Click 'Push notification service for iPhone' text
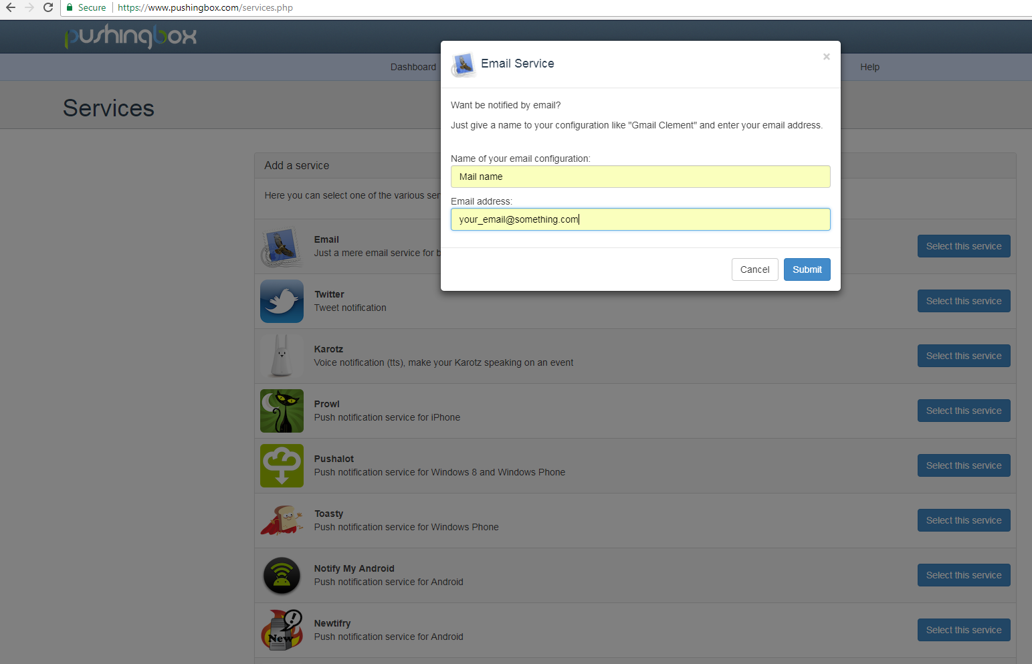1032x664 pixels. click(x=387, y=417)
